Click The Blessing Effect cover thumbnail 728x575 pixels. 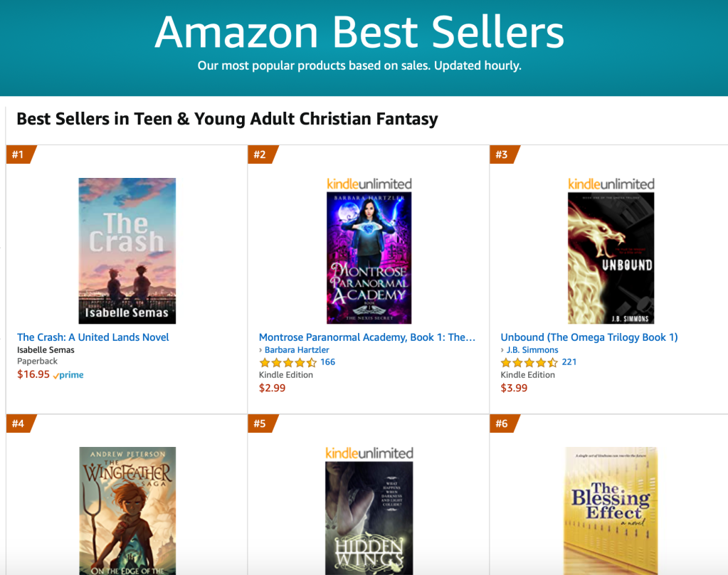click(x=611, y=510)
